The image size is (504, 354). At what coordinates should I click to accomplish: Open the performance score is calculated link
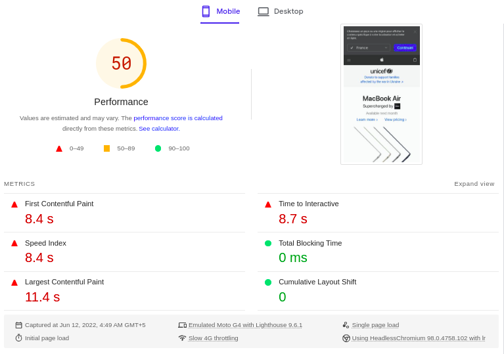178,118
